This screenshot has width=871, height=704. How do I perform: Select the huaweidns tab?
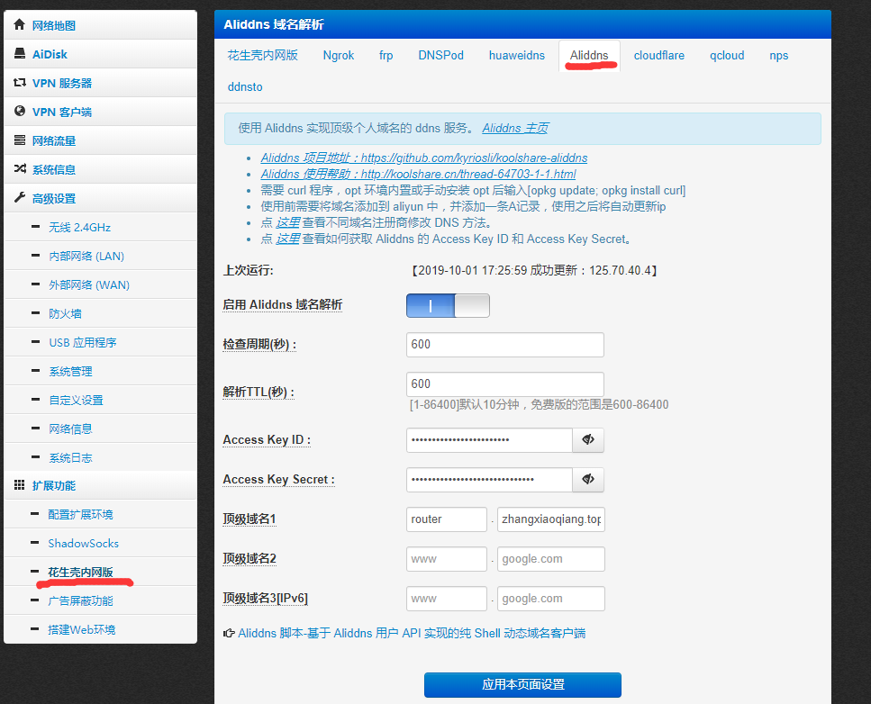click(x=517, y=56)
